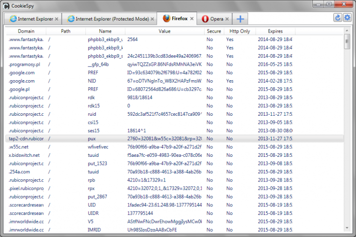Screen dimensions: 356x237
Task: Click the Opera logo icon on tab
Action: click(205, 19)
